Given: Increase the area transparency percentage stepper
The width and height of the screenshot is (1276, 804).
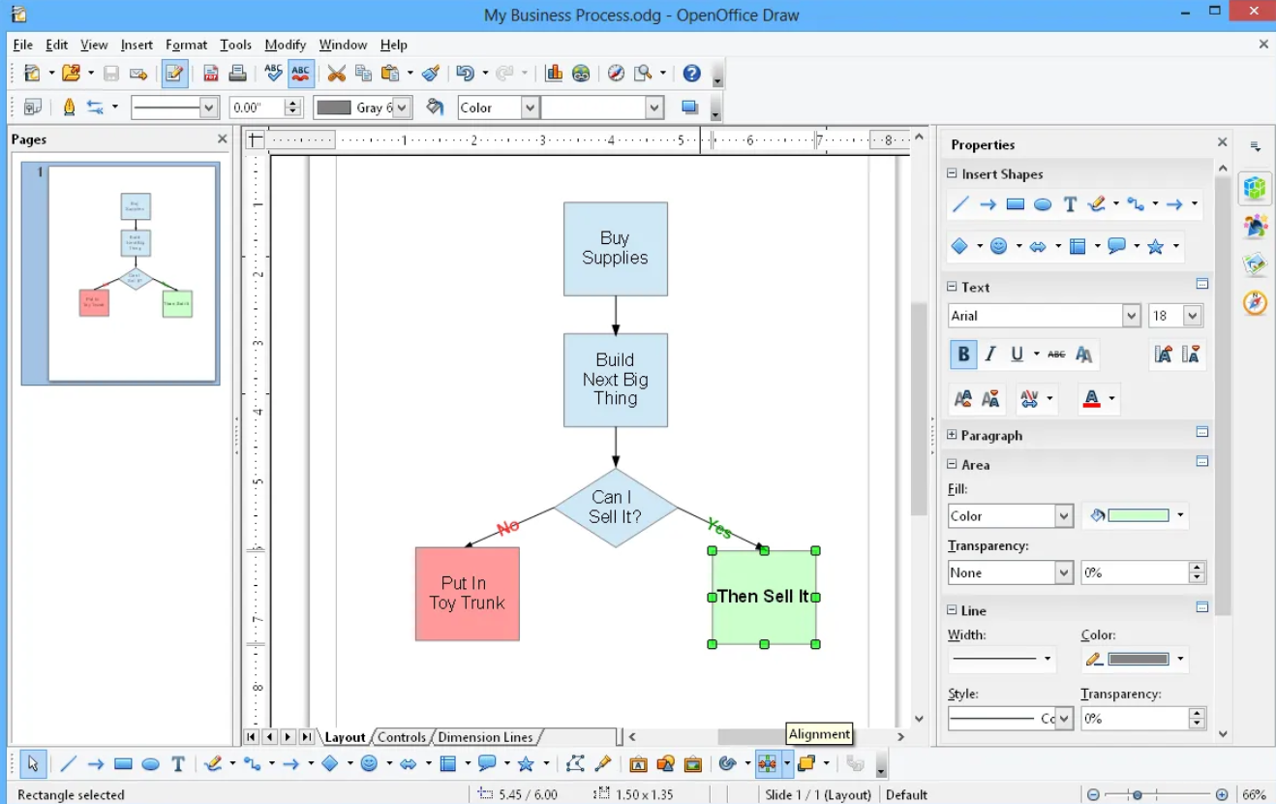Looking at the screenshot, I should tap(1198, 568).
